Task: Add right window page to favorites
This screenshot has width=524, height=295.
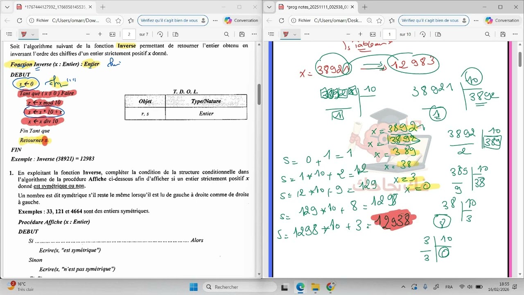Action: (379, 20)
